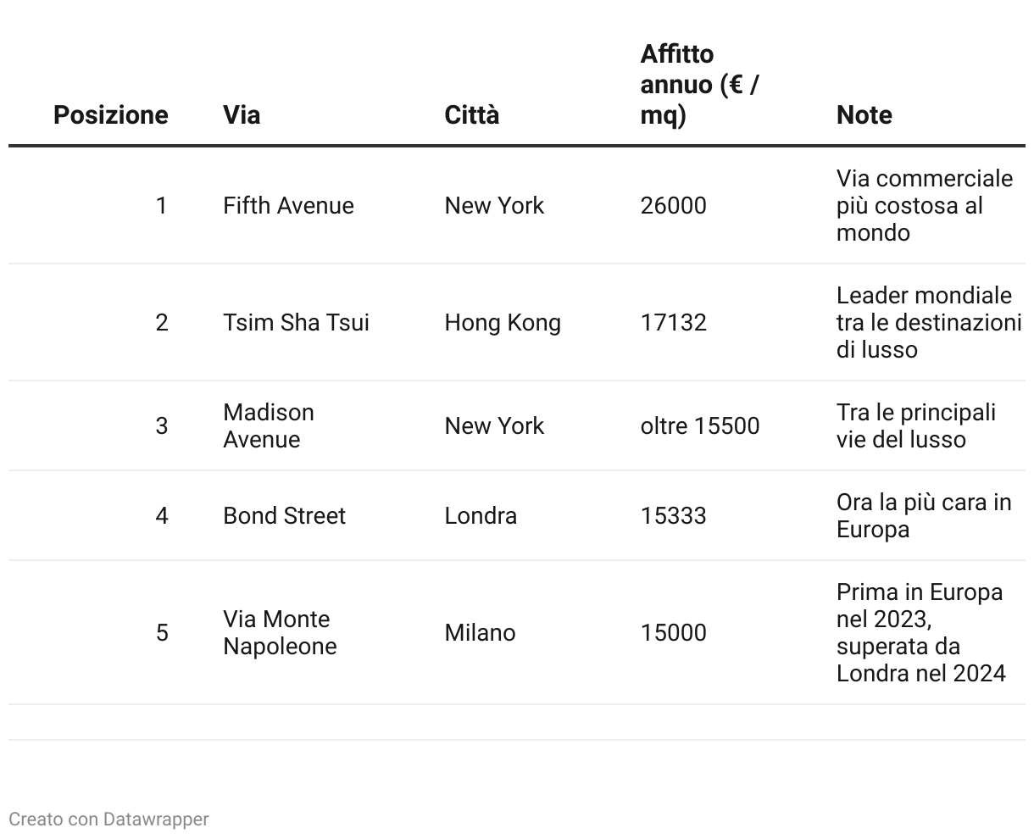Image resolution: width=1034 pixels, height=839 pixels.
Task: Select the Via Monte Napoleone cell
Action: pyautogui.click(x=280, y=632)
